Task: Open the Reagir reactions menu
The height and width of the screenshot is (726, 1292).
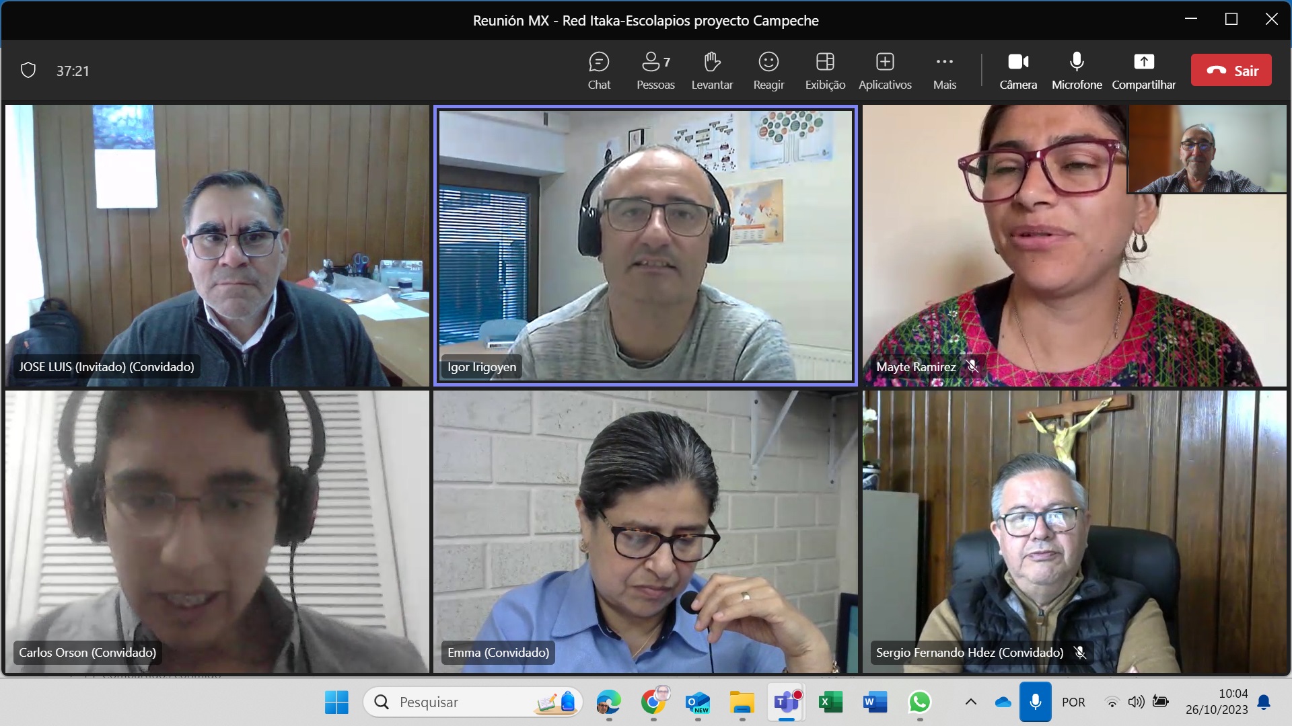Action: 768,70
